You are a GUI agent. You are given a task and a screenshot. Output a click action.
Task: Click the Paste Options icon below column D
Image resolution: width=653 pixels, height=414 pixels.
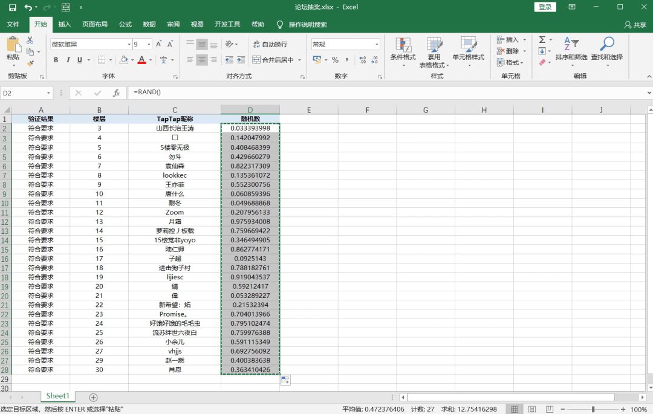coord(285,380)
